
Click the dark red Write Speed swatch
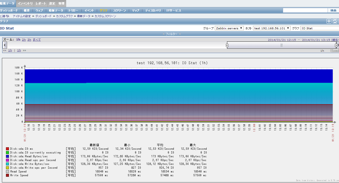pos(8,175)
